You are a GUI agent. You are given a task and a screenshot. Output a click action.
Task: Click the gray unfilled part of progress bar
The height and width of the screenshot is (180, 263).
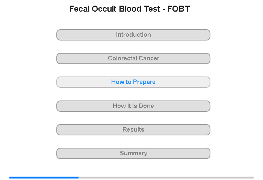point(166,177)
